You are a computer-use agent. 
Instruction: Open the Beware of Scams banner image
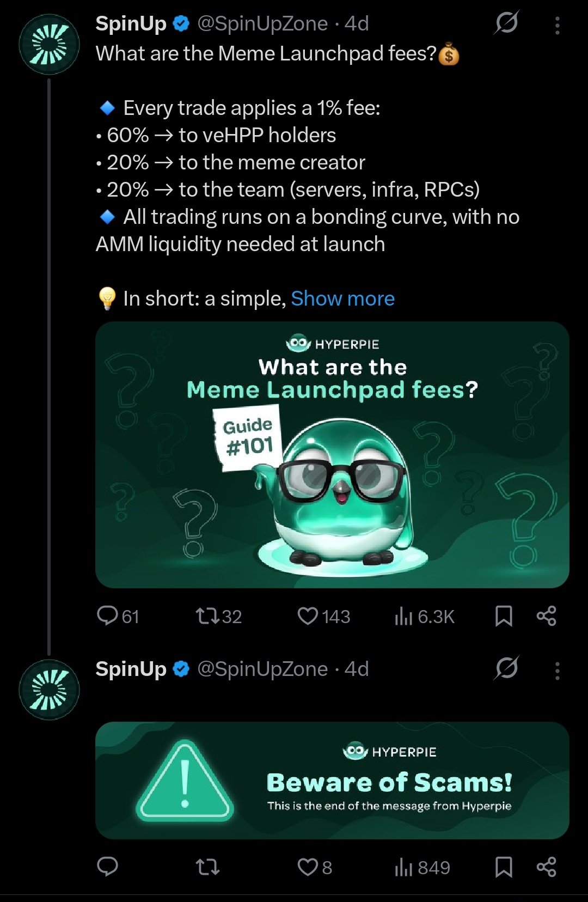[332, 780]
